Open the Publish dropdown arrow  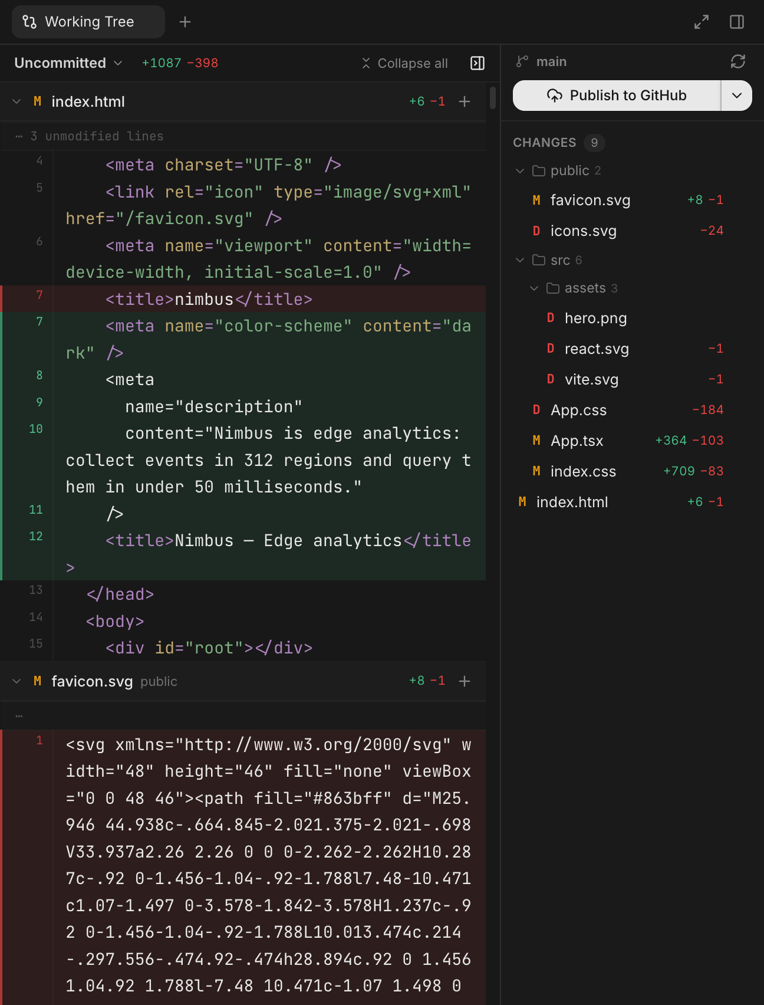pyautogui.click(x=737, y=96)
